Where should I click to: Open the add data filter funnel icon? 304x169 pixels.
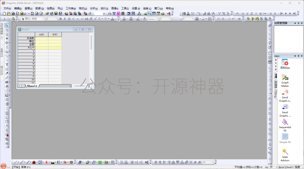pos(219,13)
